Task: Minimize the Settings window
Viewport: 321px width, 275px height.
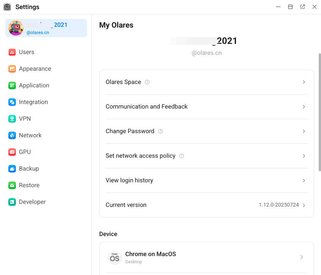Action: tap(278, 7)
